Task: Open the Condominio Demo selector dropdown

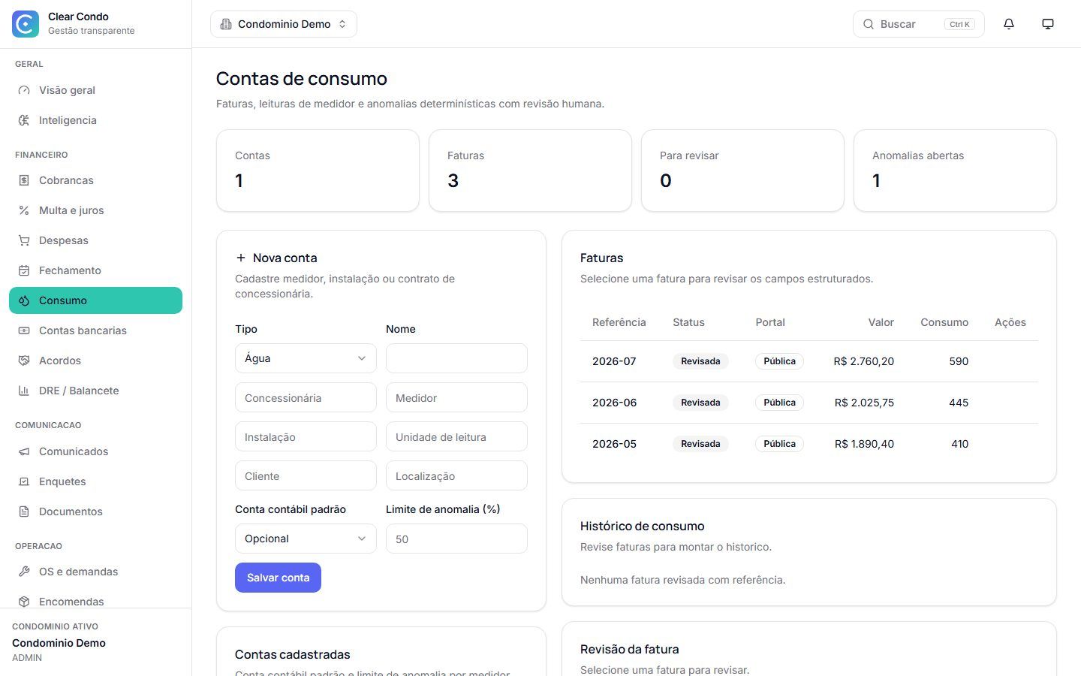Action: 284,24
